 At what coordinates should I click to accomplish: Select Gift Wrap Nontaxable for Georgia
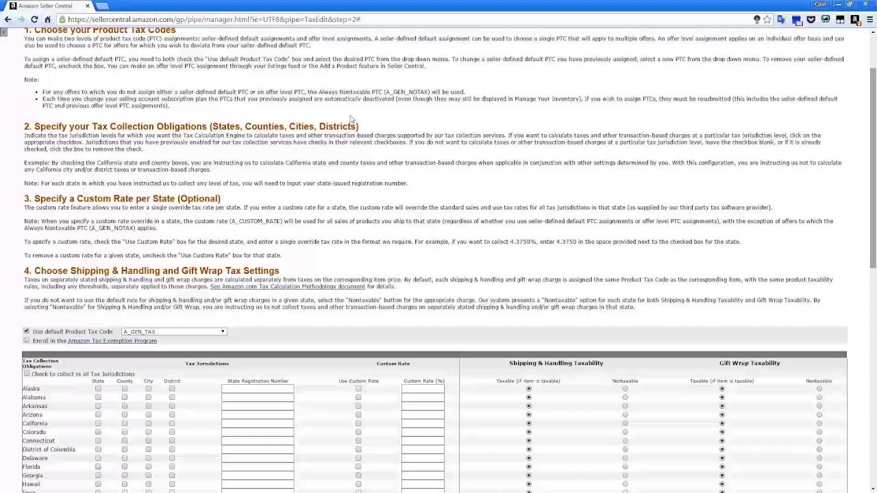[819, 475]
